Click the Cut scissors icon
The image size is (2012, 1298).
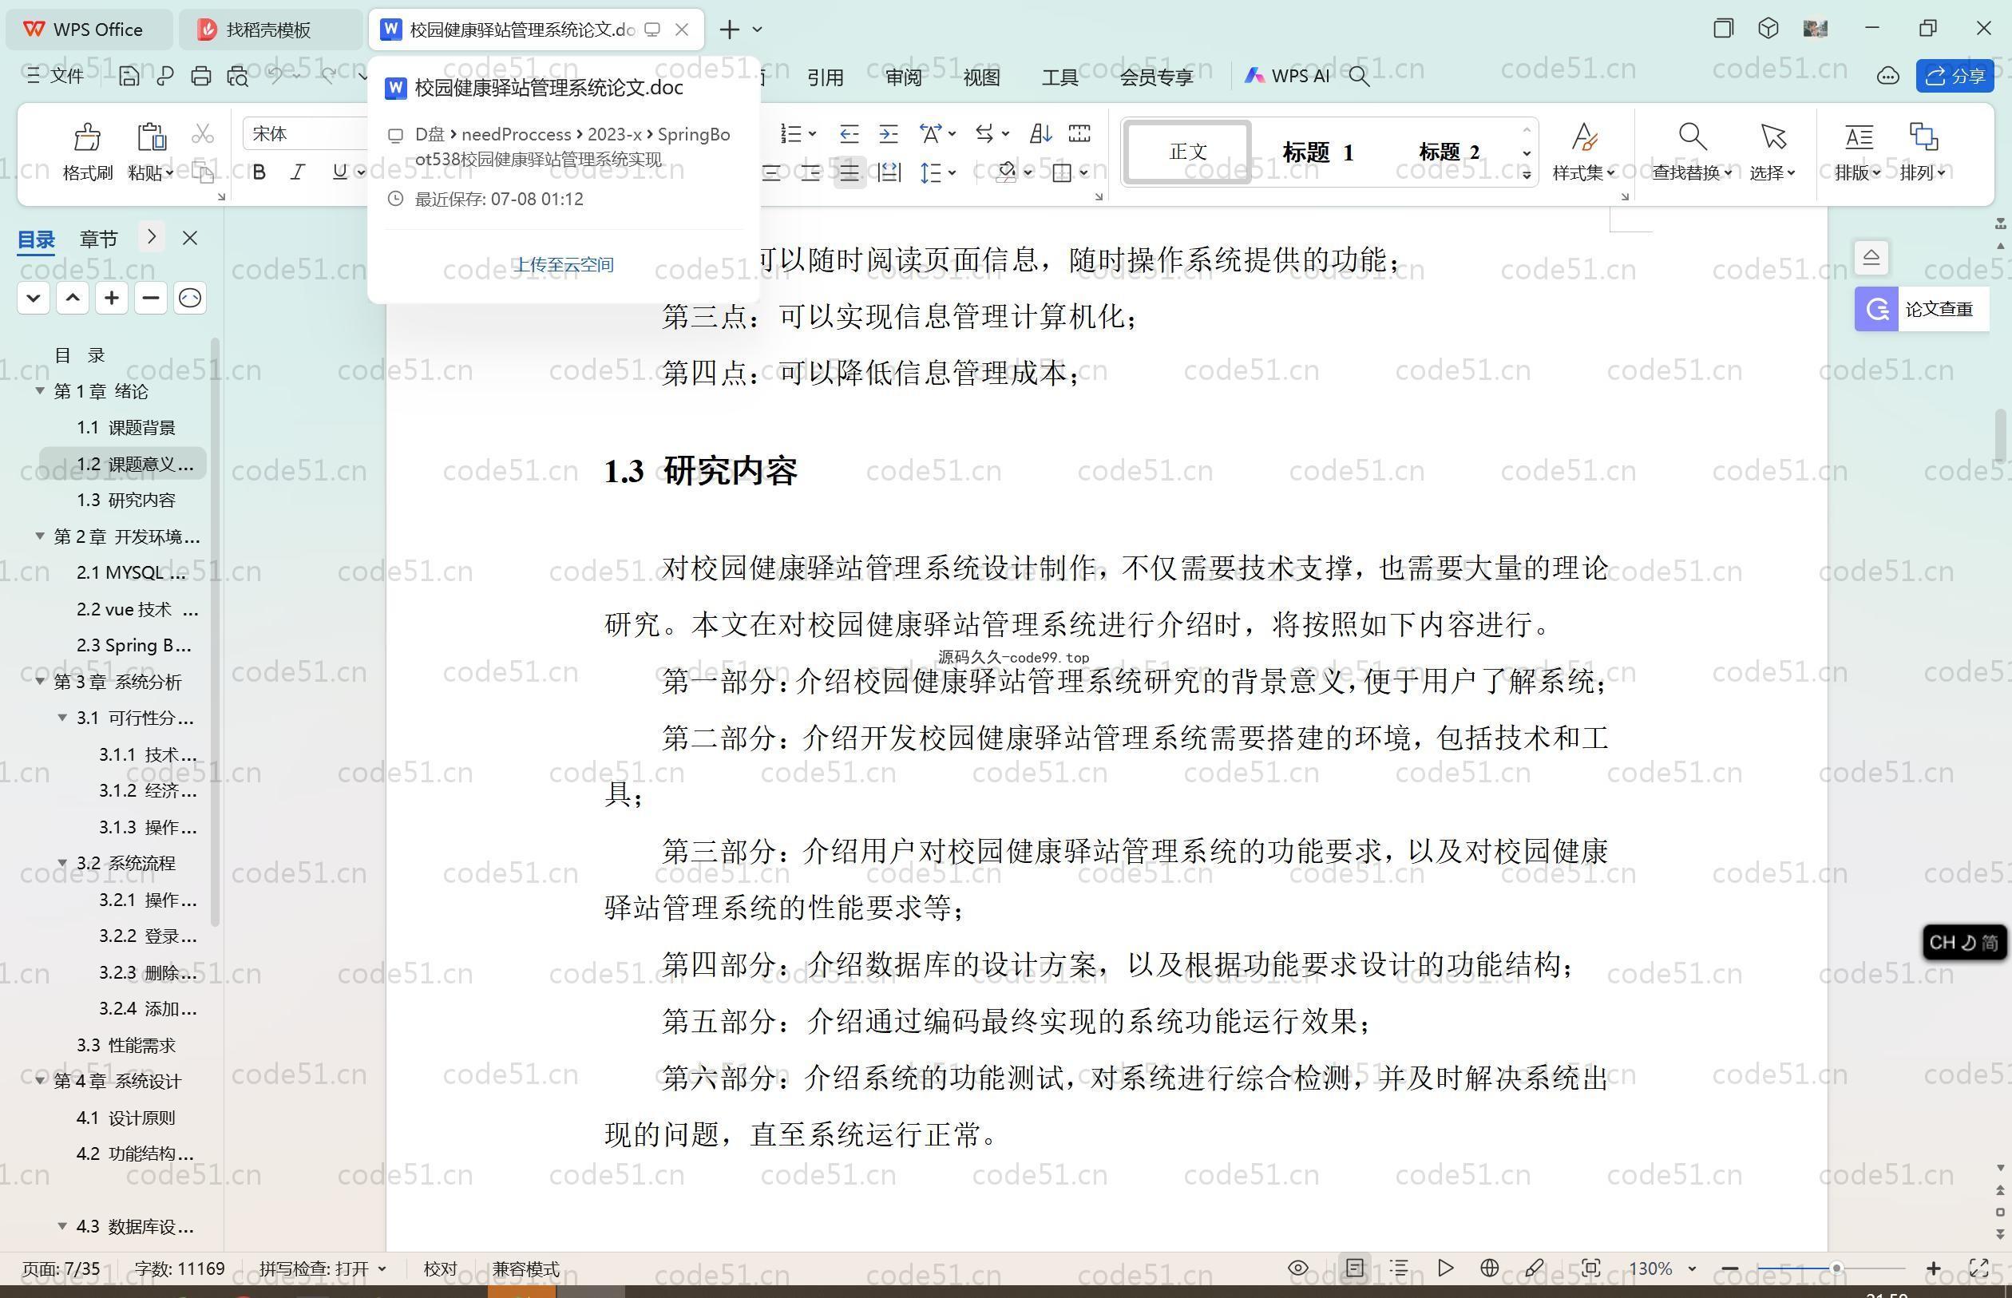point(202,134)
